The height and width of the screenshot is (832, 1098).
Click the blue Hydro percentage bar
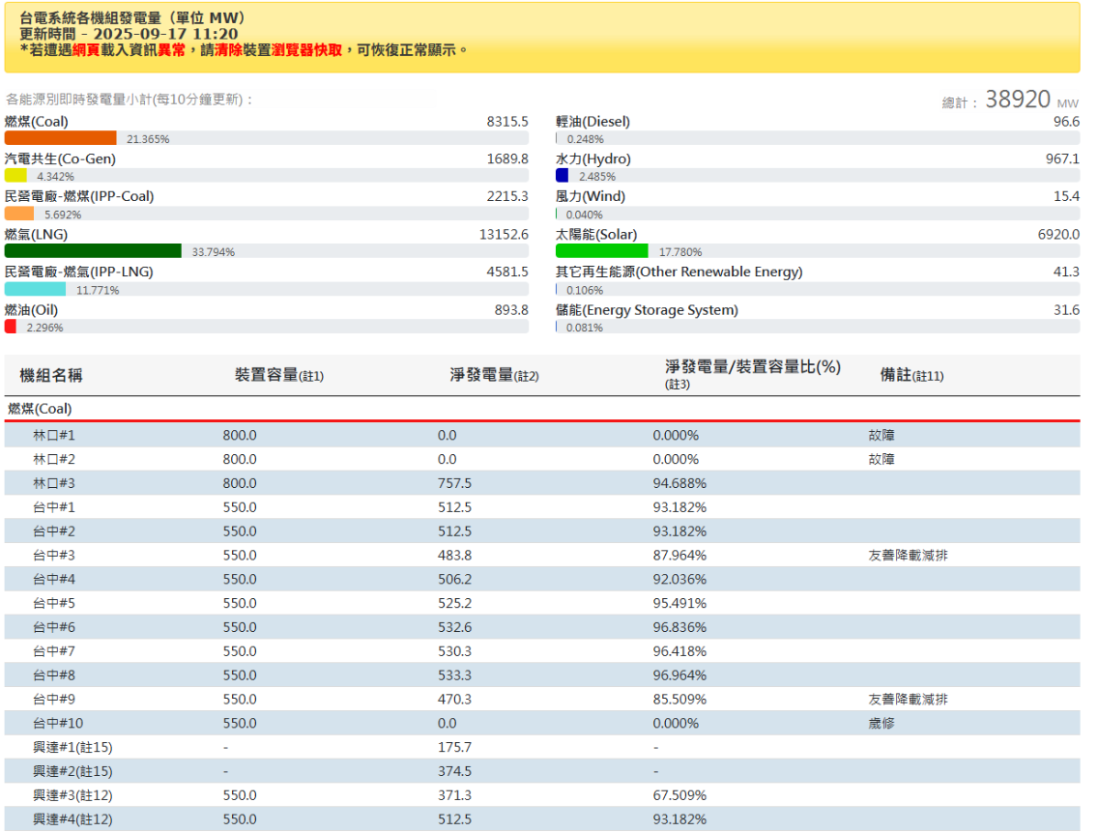pos(562,176)
